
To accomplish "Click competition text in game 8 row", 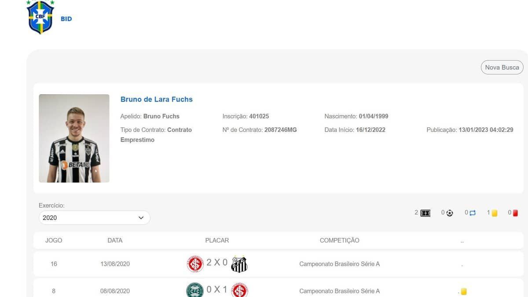I will 340,291.
